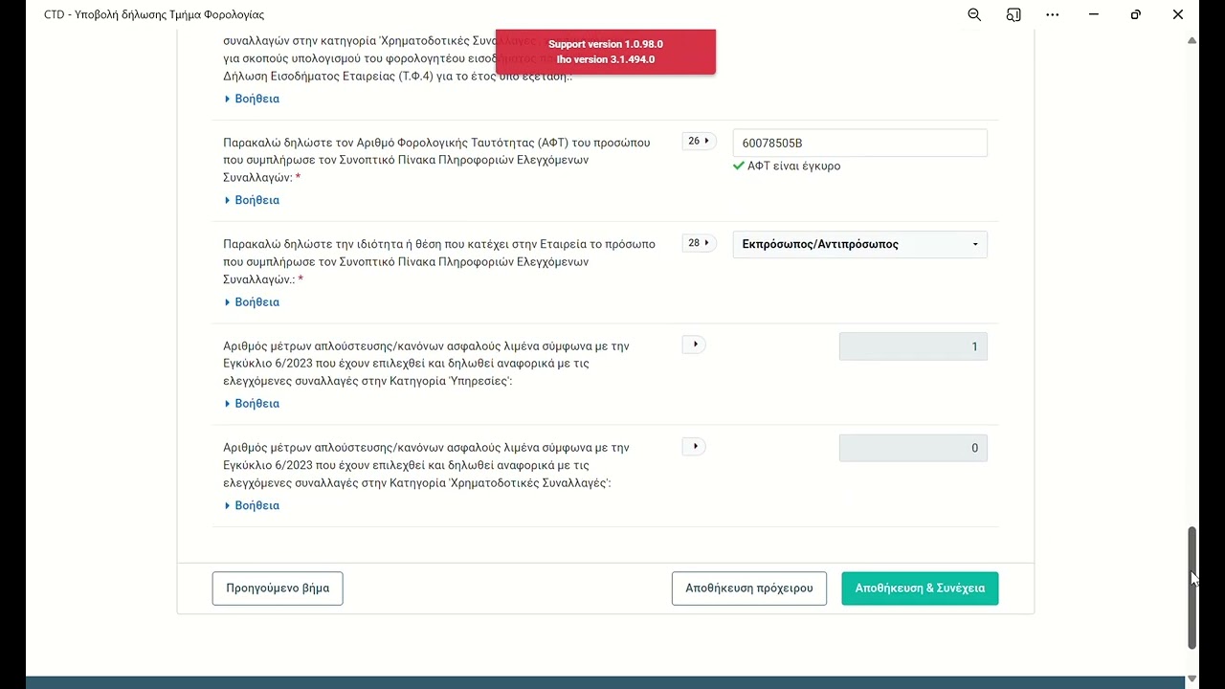This screenshot has width=1225, height=689.
Task: Click the Προηγούμενο βήμα button
Action: (x=278, y=589)
